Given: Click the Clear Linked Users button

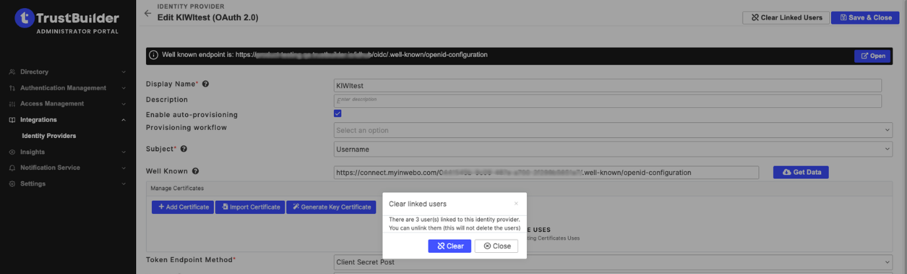Looking at the screenshot, I should click(786, 18).
